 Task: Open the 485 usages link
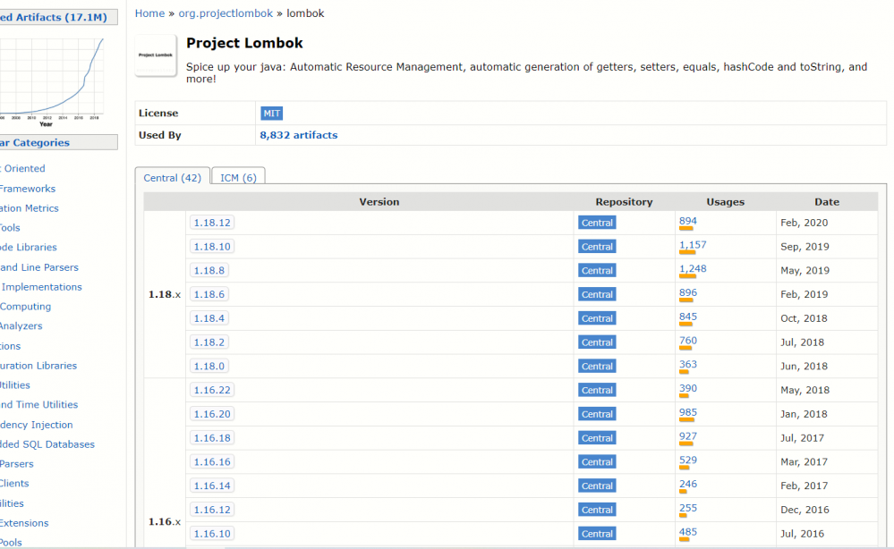[x=687, y=532]
